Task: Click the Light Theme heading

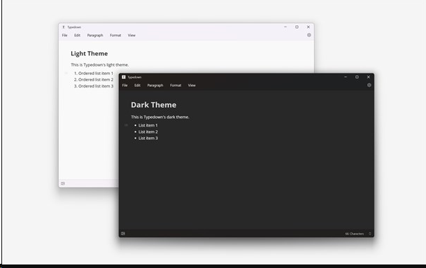Action: tap(89, 54)
